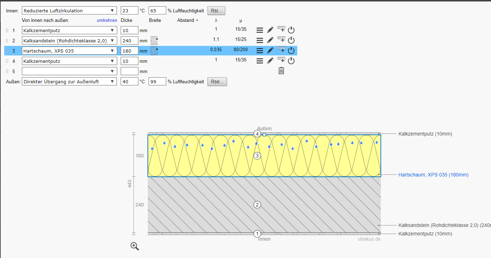Click the 'umkehren' link to reverse layers
The height and width of the screenshot is (258, 491).
tap(107, 20)
